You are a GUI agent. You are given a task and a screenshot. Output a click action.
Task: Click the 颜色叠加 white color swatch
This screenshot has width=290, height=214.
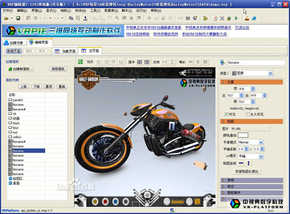coord(243,135)
